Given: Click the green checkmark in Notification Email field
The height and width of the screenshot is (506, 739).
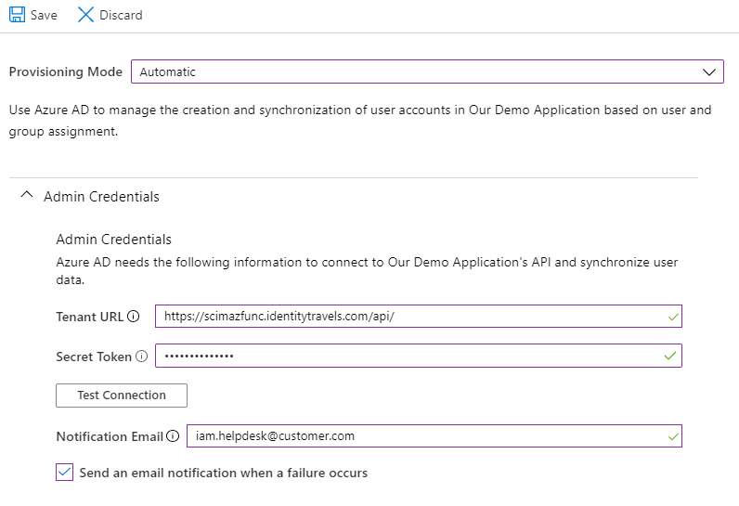Looking at the screenshot, I should 673,436.
